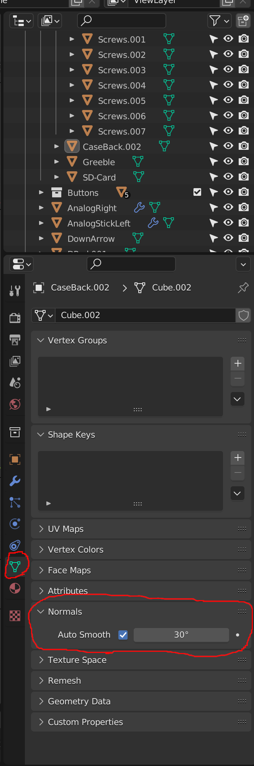254x766 pixels.
Task: Click the mesh data icon of Greeble
Action: 138,162
